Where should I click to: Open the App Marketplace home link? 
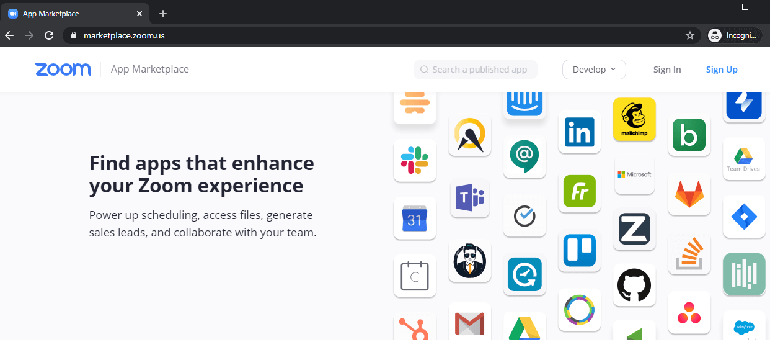coord(150,69)
